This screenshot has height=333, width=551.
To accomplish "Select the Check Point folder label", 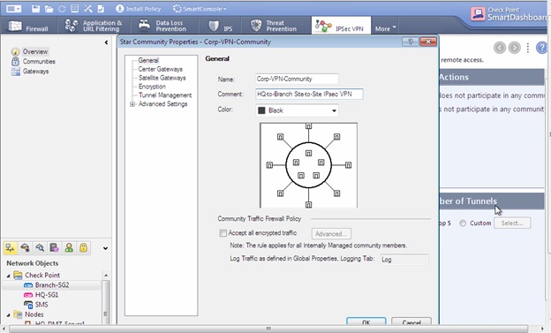I will point(42,275).
